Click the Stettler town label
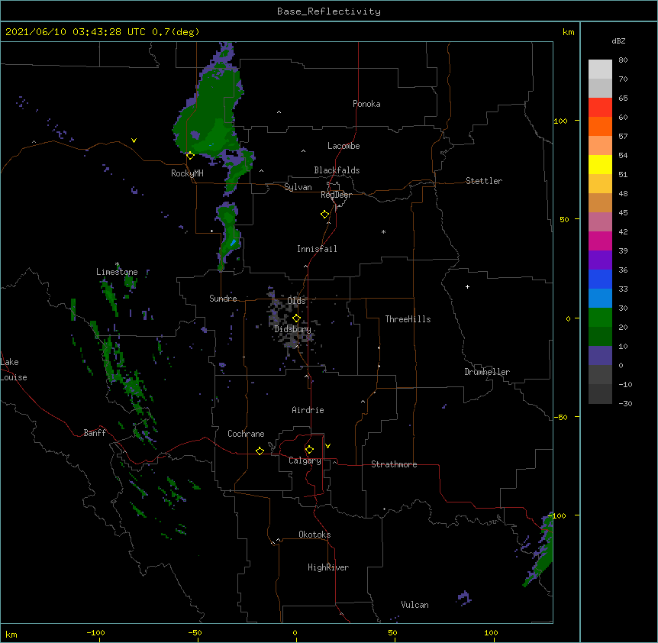Viewport: 658px width, 643px height. [484, 181]
